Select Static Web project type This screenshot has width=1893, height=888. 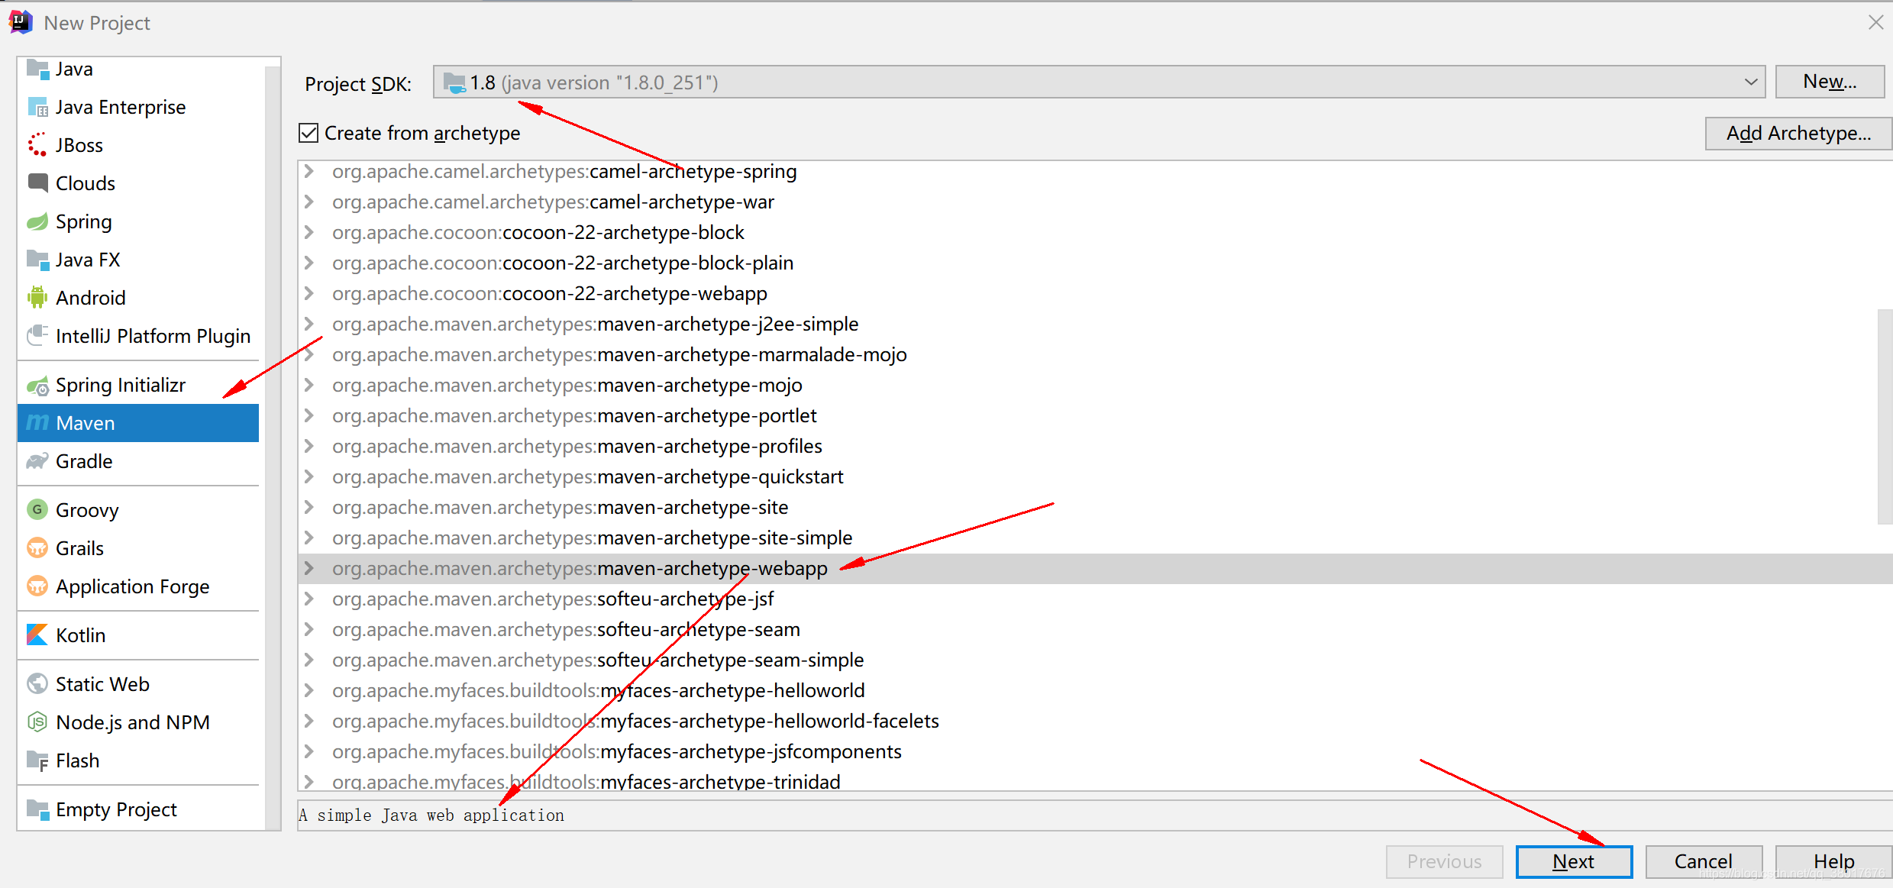138,684
